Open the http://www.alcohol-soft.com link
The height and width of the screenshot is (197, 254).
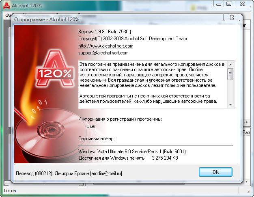coord(106,46)
